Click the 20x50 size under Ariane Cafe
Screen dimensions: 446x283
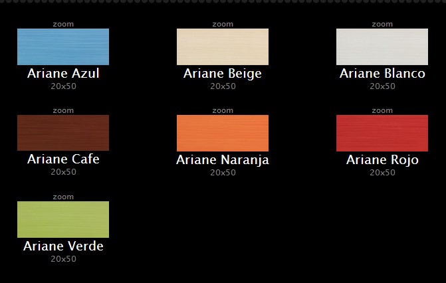point(63,172)
